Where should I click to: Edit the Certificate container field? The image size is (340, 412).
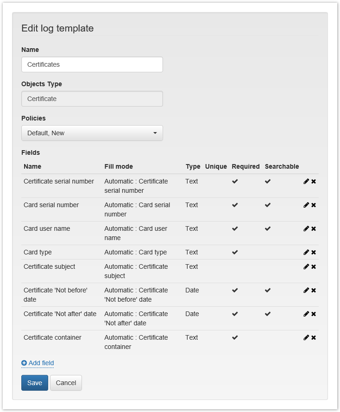coord(306,338)
